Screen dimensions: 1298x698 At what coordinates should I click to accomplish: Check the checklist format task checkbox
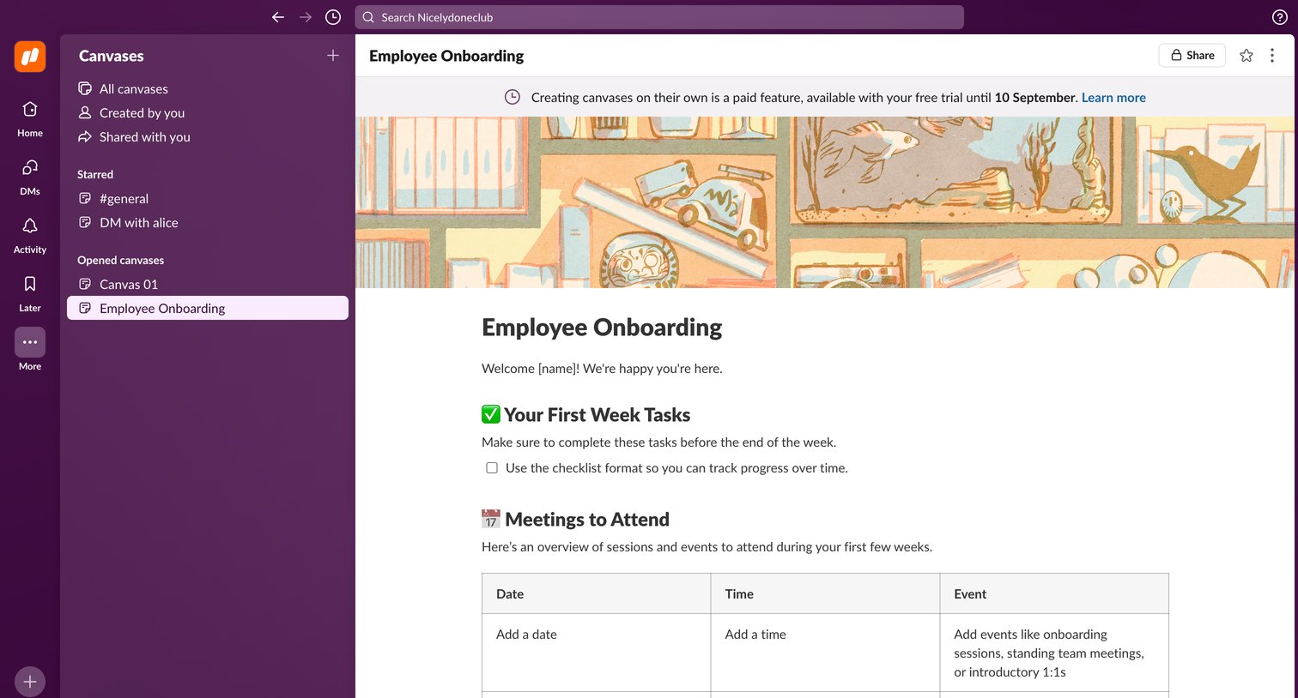pos(492,468)
